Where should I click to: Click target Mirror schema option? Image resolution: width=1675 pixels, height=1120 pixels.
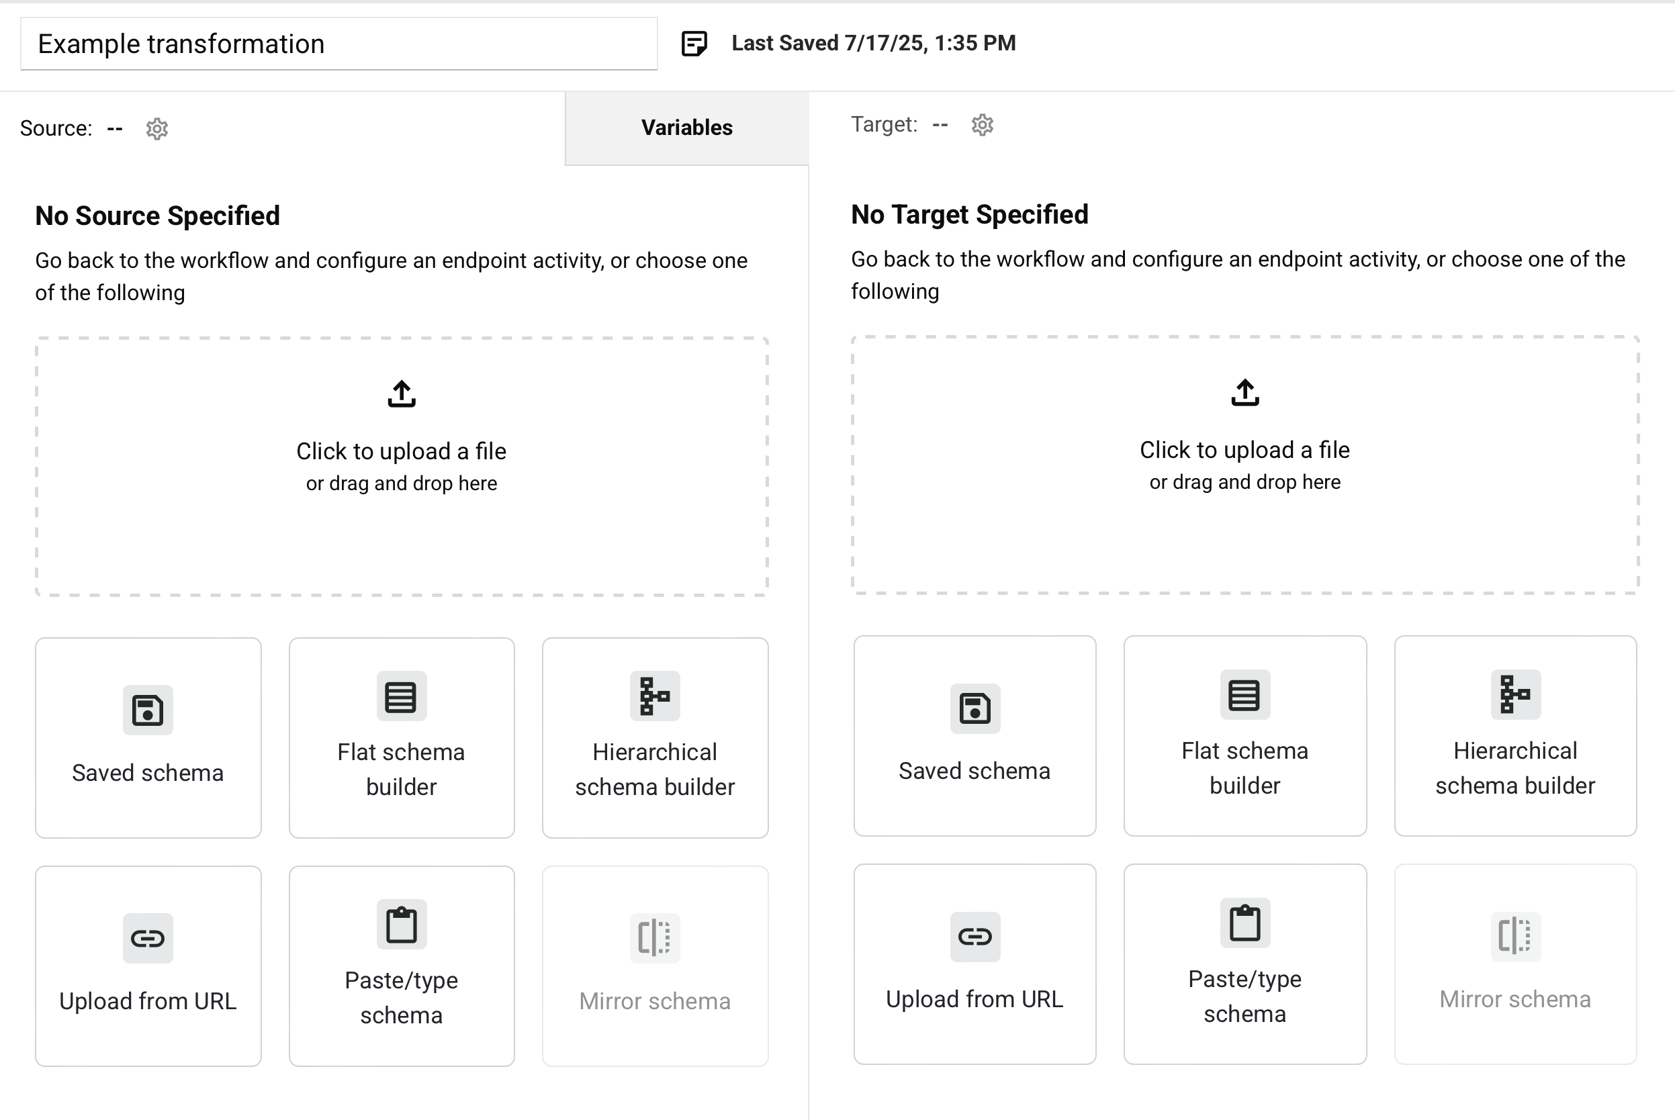[1515, 964]
